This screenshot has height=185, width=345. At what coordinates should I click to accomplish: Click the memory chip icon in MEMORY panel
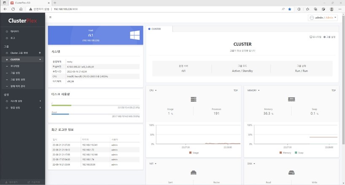coord(291,99)
